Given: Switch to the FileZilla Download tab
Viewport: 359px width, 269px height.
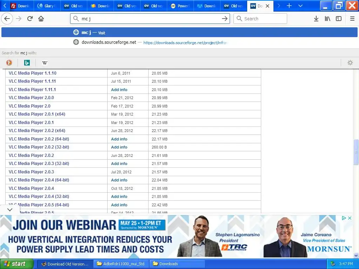Looking at the screenshot, I should [x=21, y=6].
